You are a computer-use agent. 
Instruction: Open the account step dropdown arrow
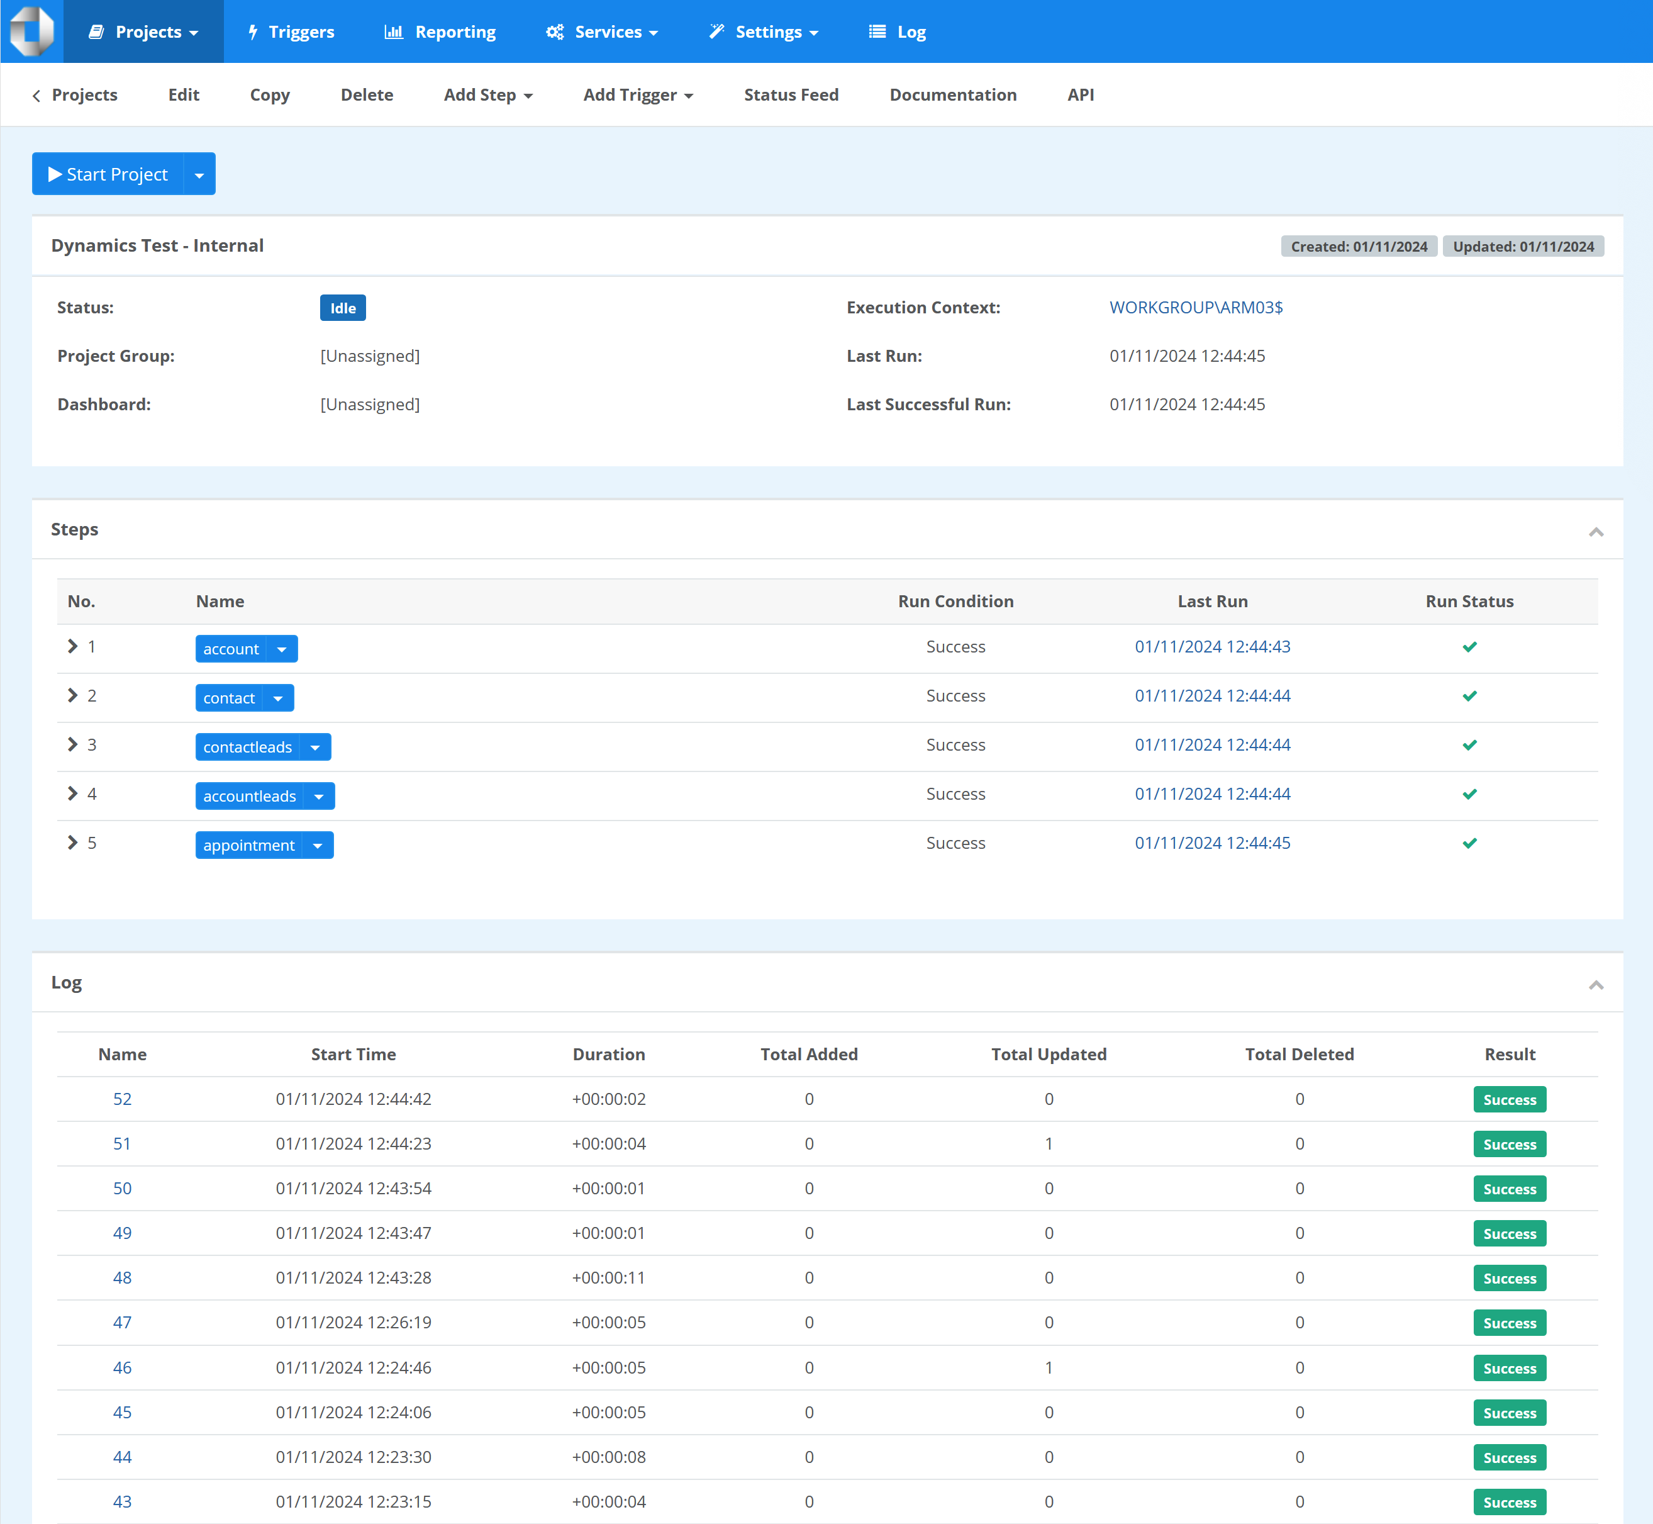282,649
